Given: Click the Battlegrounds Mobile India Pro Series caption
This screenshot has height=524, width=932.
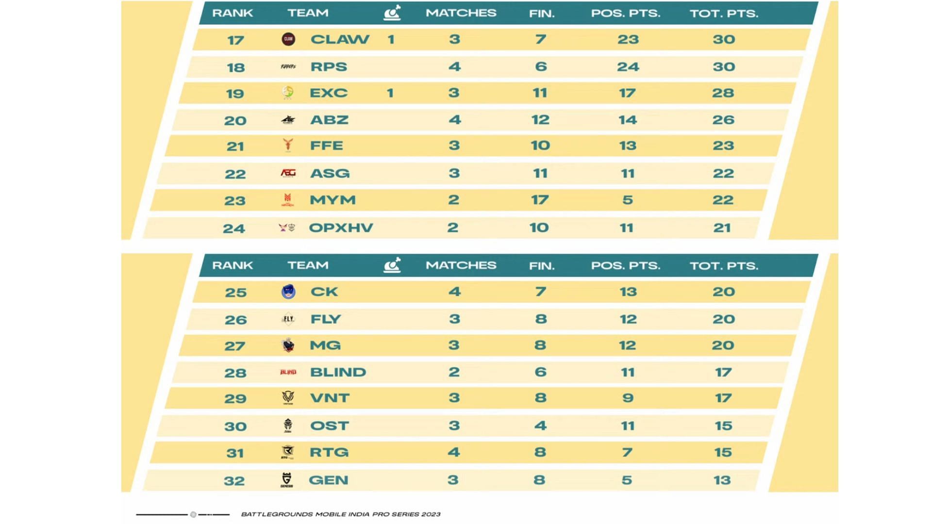Looking at the screenshot, I should (x=341, y=514).
